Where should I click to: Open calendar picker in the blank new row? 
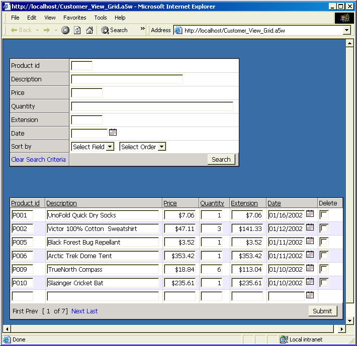coord(310,295)
